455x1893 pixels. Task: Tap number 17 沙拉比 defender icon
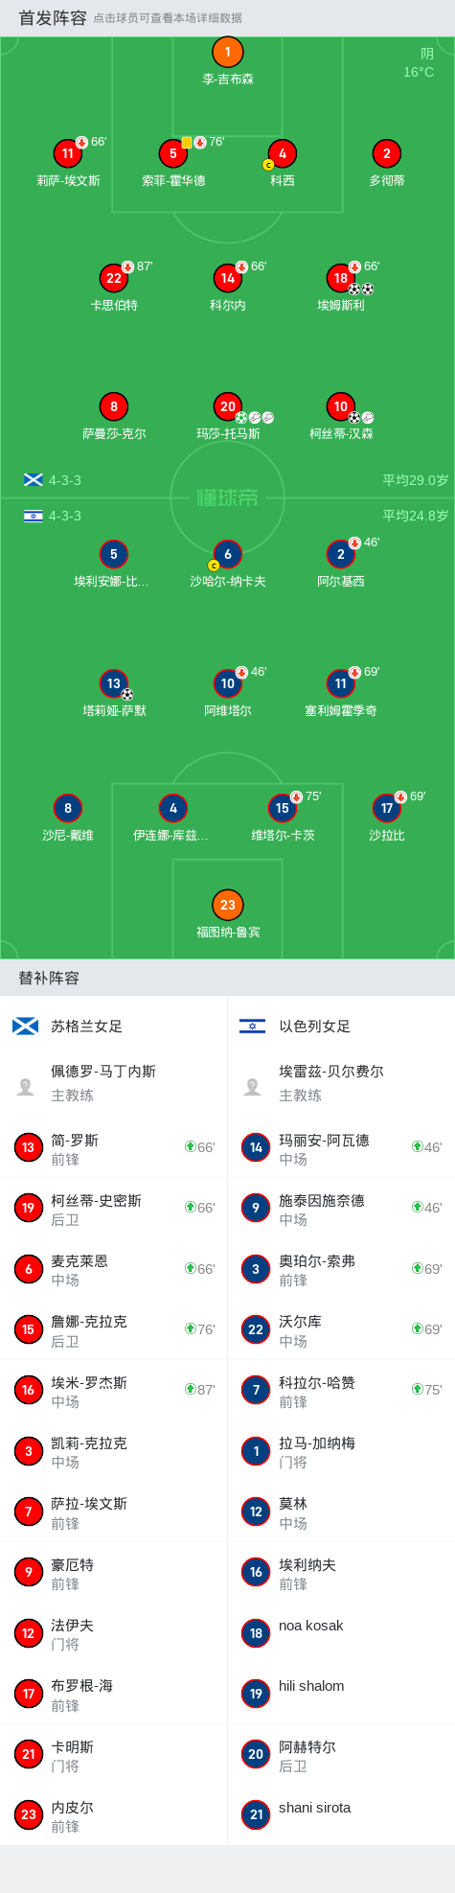387,808
